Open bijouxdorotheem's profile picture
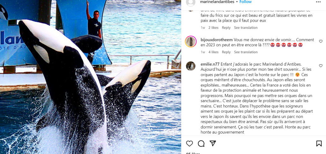Viewport: 326px width, 154px height. coord(191,41)
